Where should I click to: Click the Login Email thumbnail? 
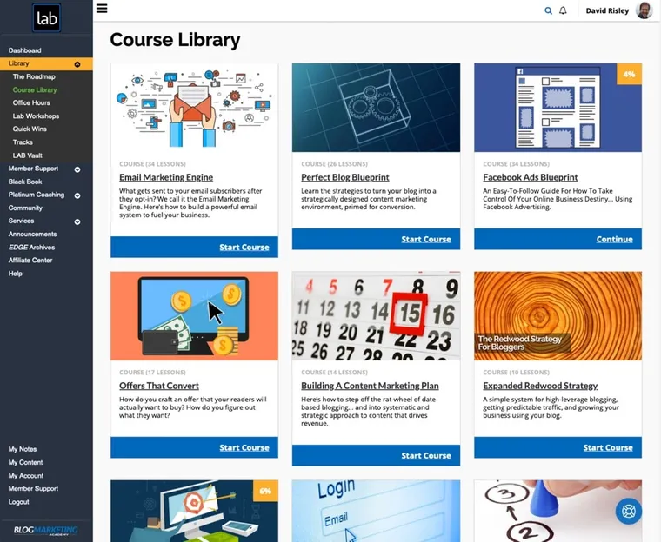coord(376,511)
